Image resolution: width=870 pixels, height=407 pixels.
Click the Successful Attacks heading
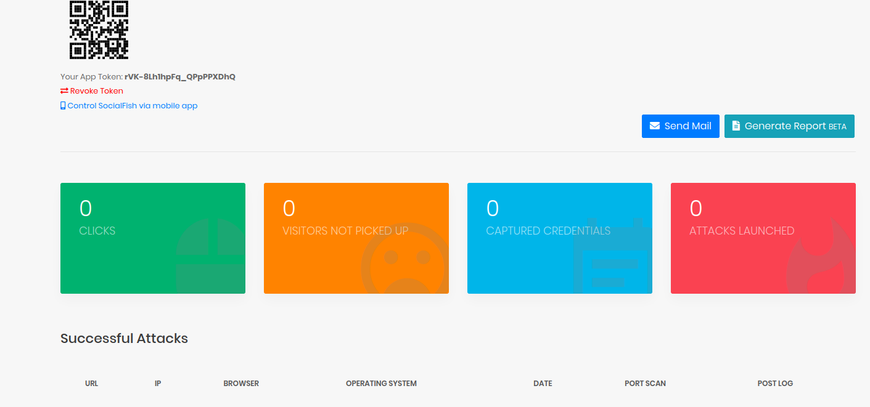click(x=124, y=339)
